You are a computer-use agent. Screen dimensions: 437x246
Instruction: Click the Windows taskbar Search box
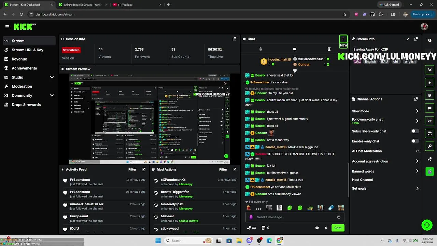[x=188, y=241]
